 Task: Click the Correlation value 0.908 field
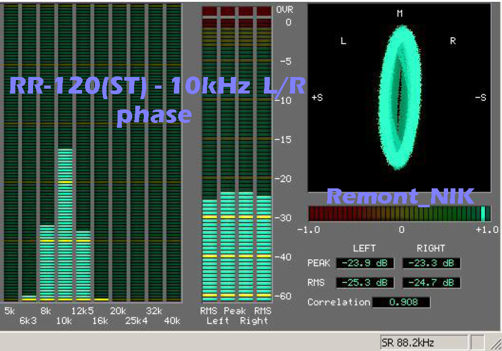401,302
